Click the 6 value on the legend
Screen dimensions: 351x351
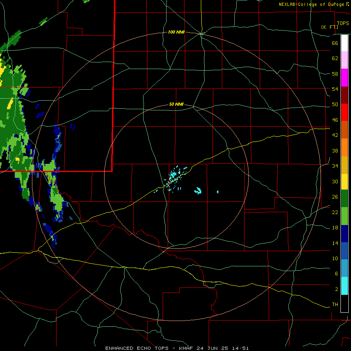click(x=336, y=273)
